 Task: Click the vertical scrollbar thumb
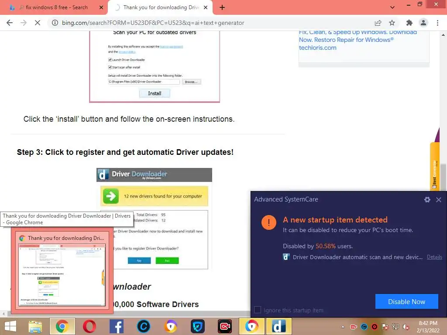tap(443, 177)
